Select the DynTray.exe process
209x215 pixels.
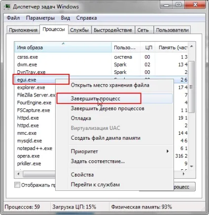tap(101, 72)
